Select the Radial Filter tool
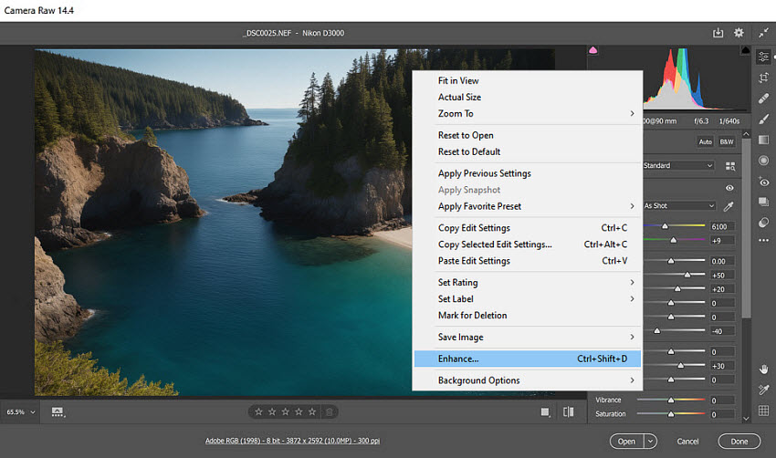 763,161
